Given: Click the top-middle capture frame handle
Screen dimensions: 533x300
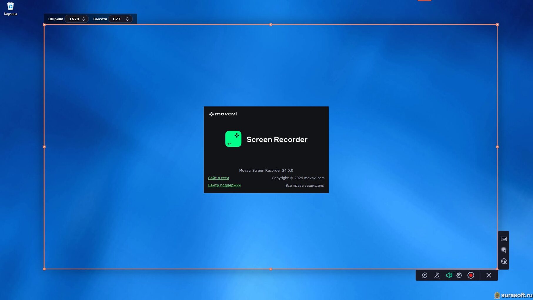Looking at the screenshot, I should coord(271,25).
